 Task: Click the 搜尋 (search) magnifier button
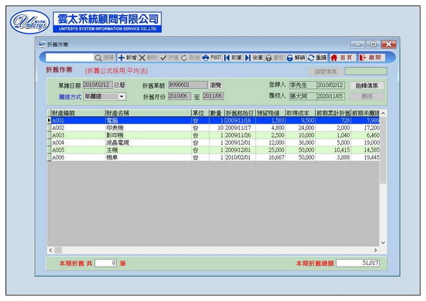click(105, 58)
